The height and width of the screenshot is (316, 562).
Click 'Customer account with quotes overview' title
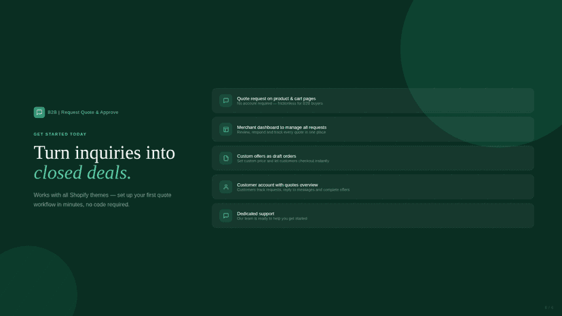point(277,185)
